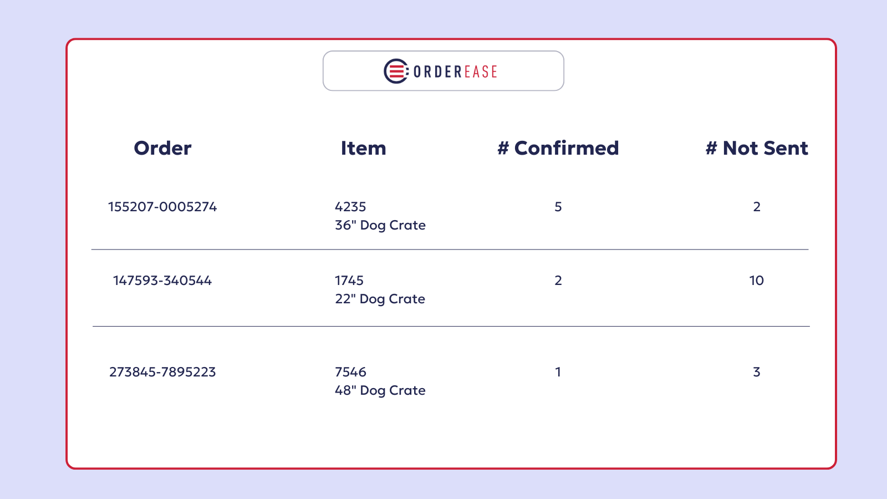Click confirmed quantity 1 for 48" crate

coord(558,372)
